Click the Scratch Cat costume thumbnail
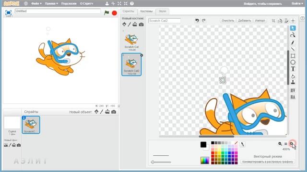Image resolution: width=307 pixels, height=172 pixels. [x=131, y=41]
